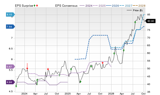Select the green surprise arrow after October 2024
Screen dimensions: 160x95
pos(59,75)
